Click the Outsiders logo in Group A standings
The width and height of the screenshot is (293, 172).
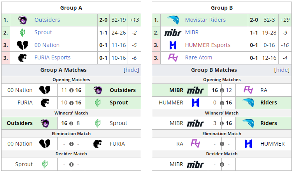pos(22,20)
